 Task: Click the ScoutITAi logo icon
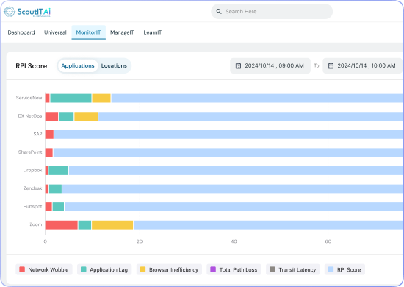[x=10, y=12]
